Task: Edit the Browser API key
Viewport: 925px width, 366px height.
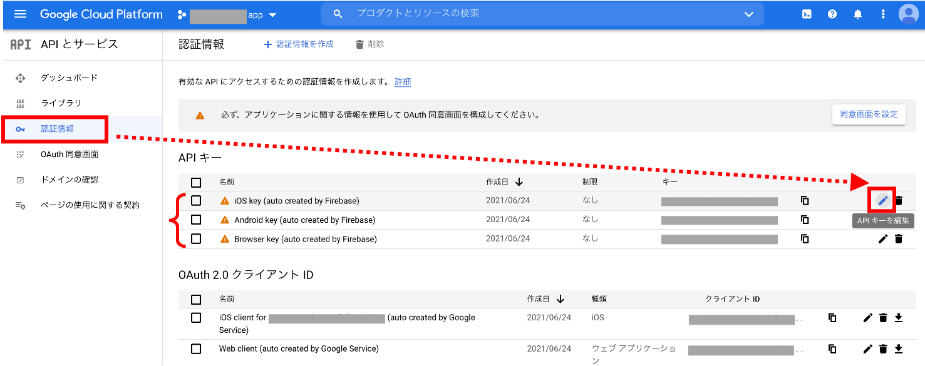Action: (883, 239)
